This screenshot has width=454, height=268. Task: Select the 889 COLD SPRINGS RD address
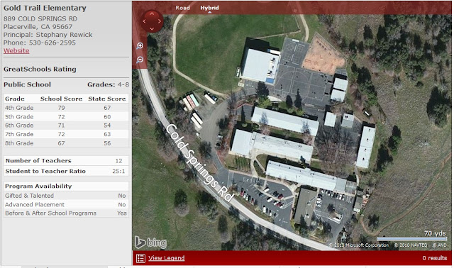40,19
